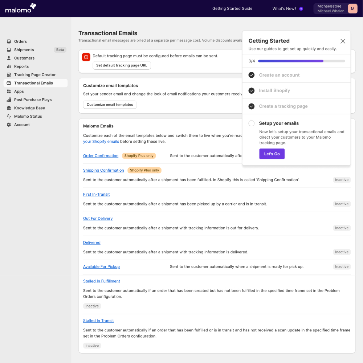Click the Post Purchase Plays icon

click(x=9, y=100)
